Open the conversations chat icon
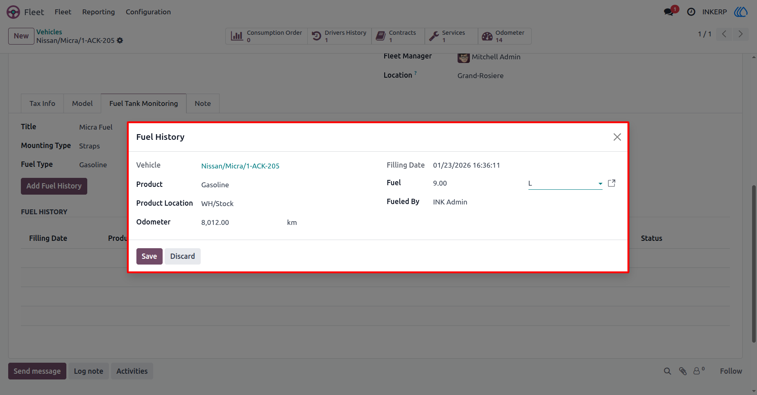This screenshot has height=395, width=757. 670,11
